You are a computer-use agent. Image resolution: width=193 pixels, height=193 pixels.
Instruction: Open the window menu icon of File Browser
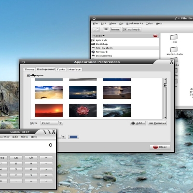[x=94, y=18]
